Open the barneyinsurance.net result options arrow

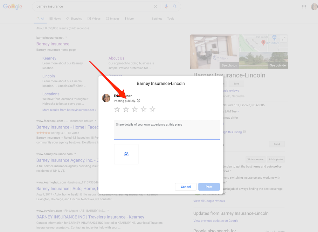point(66,37)
